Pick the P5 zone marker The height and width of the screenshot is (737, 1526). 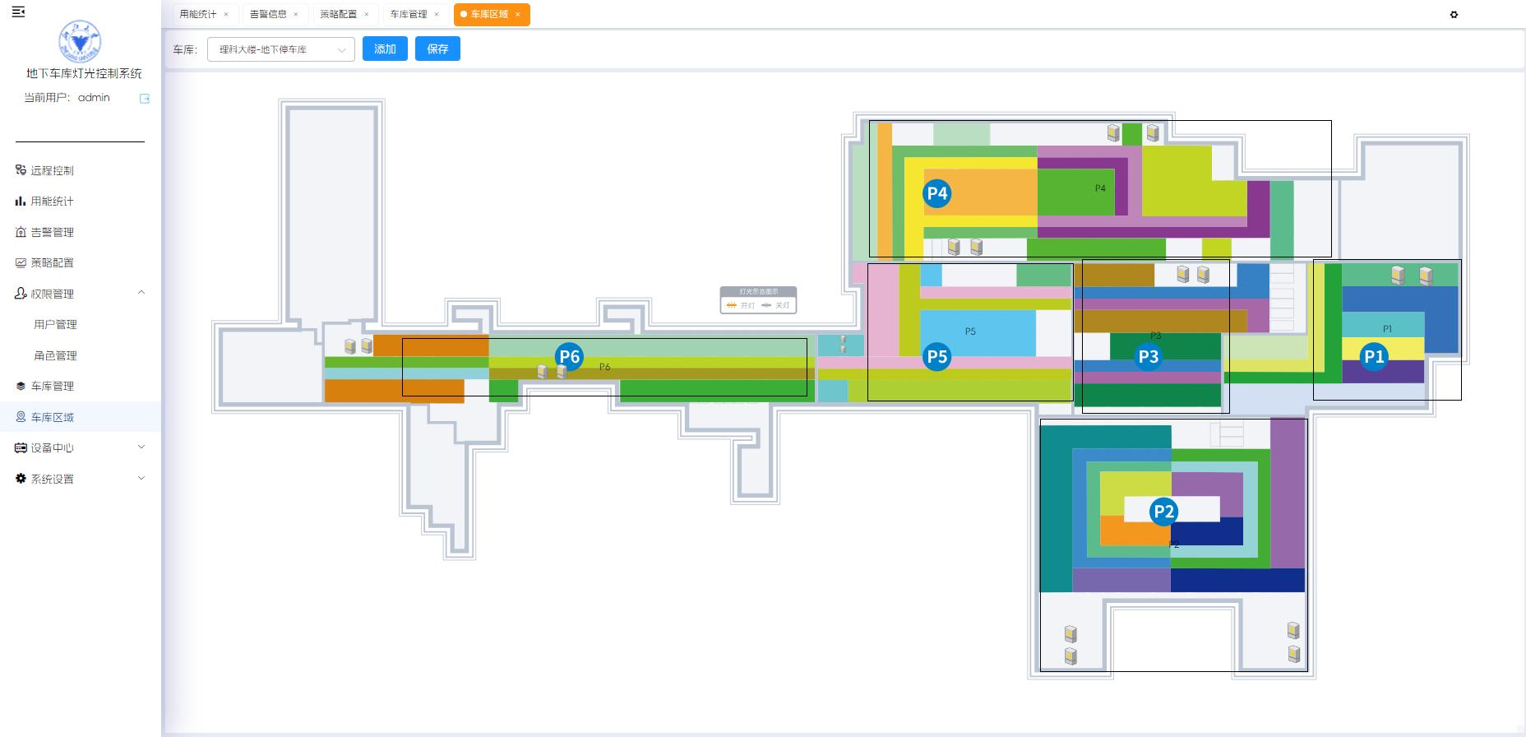(937, 356)
